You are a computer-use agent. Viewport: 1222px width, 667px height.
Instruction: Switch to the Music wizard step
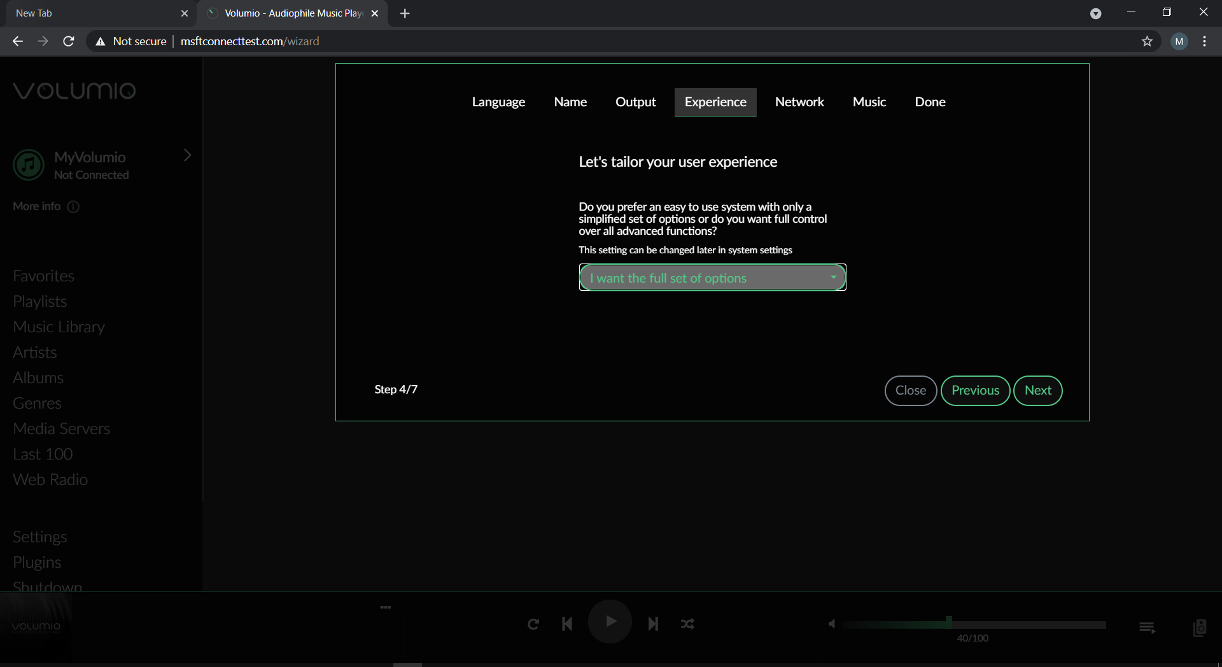(869, 102)
